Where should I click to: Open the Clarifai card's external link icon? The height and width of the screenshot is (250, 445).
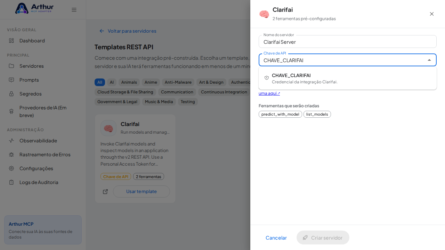(105, 192)
